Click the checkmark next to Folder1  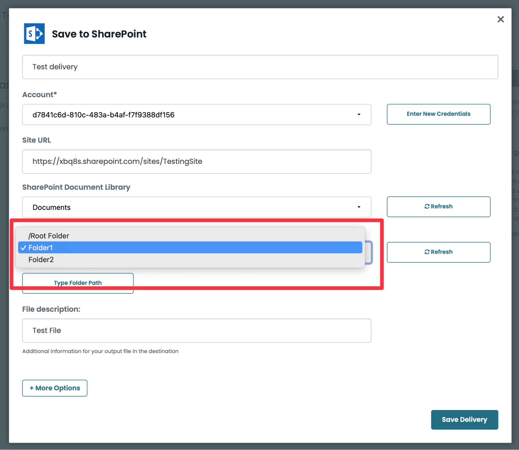[24, 248]
